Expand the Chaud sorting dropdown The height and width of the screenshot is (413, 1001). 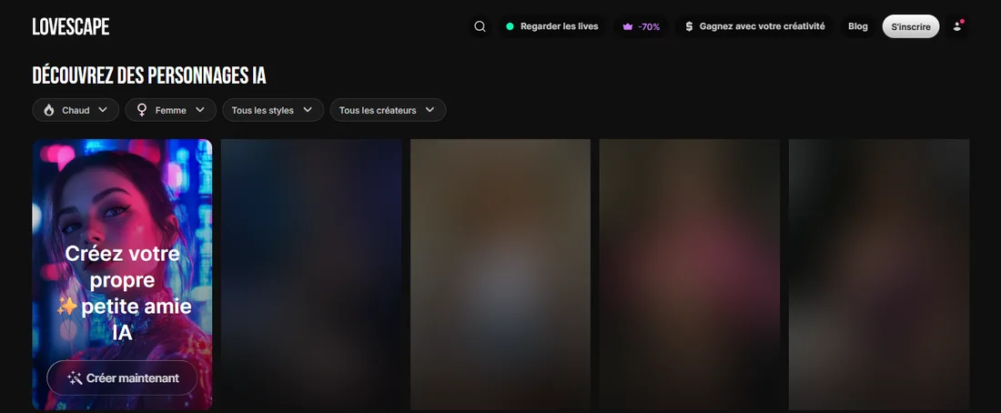76,110
